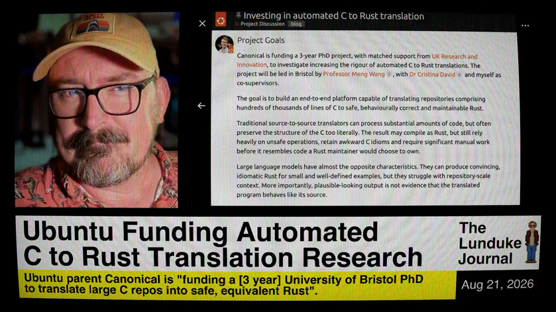Open the Dr Cristina David link
This screenshot has height=312, width=556.
click(432, 75)
